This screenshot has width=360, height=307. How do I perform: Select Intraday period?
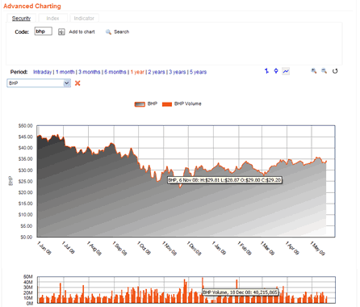(42, 72)
